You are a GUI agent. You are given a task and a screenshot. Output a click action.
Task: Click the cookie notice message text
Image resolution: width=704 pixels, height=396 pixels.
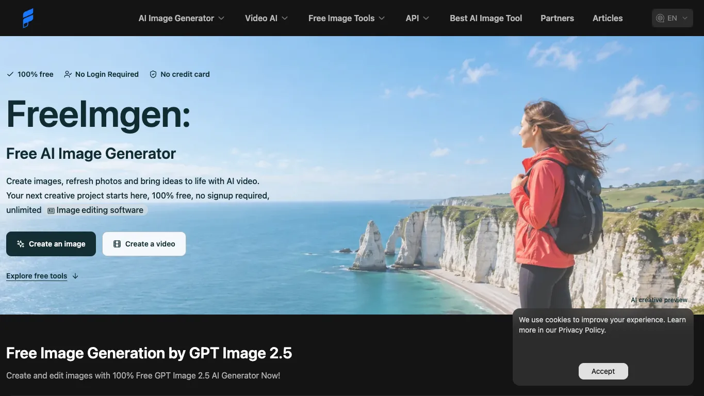(x=602, y=325)
